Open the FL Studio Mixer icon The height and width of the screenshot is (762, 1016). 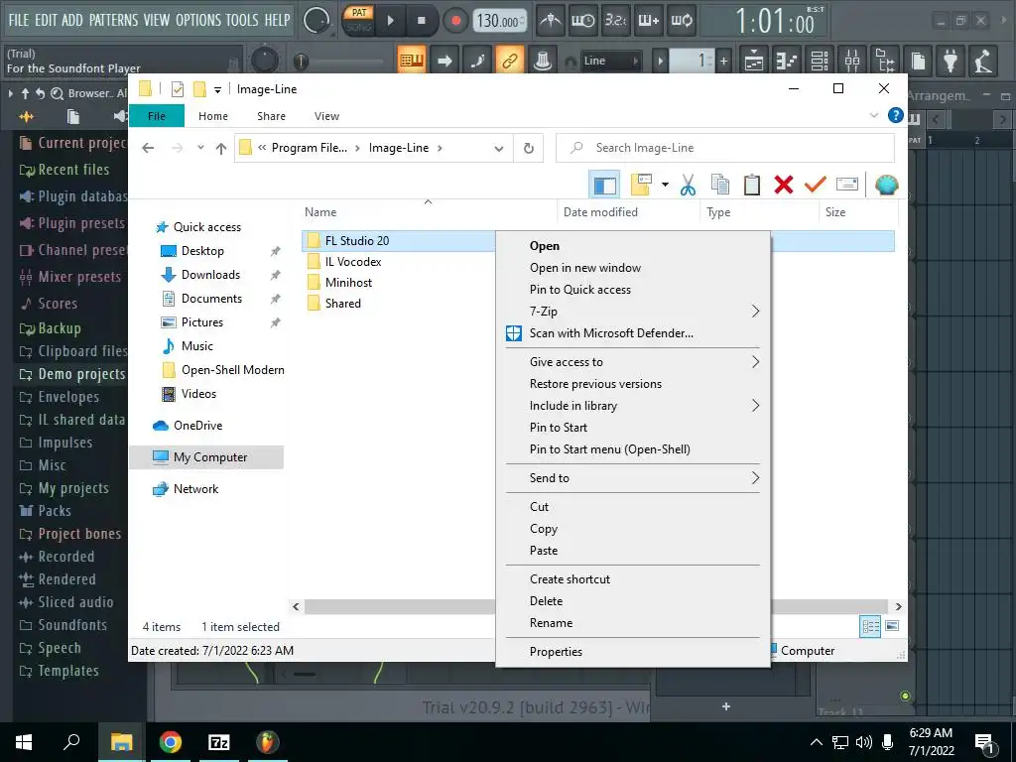[852, 61]
